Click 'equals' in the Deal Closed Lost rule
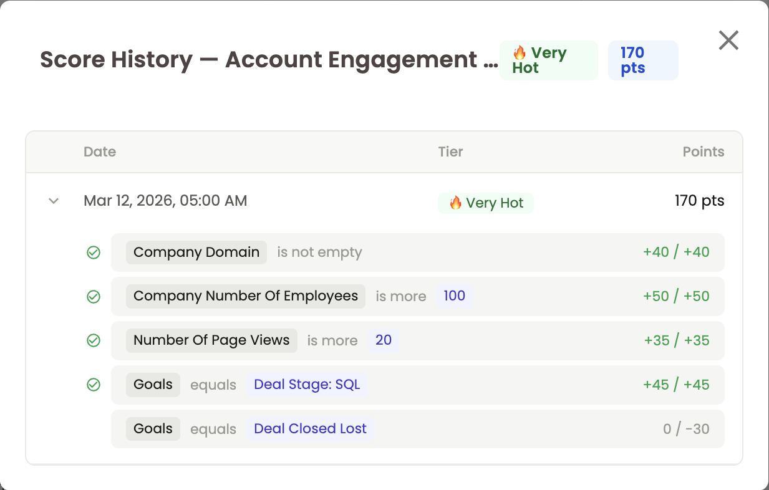The width and height of the screenshot is (769, 490). 213,430
